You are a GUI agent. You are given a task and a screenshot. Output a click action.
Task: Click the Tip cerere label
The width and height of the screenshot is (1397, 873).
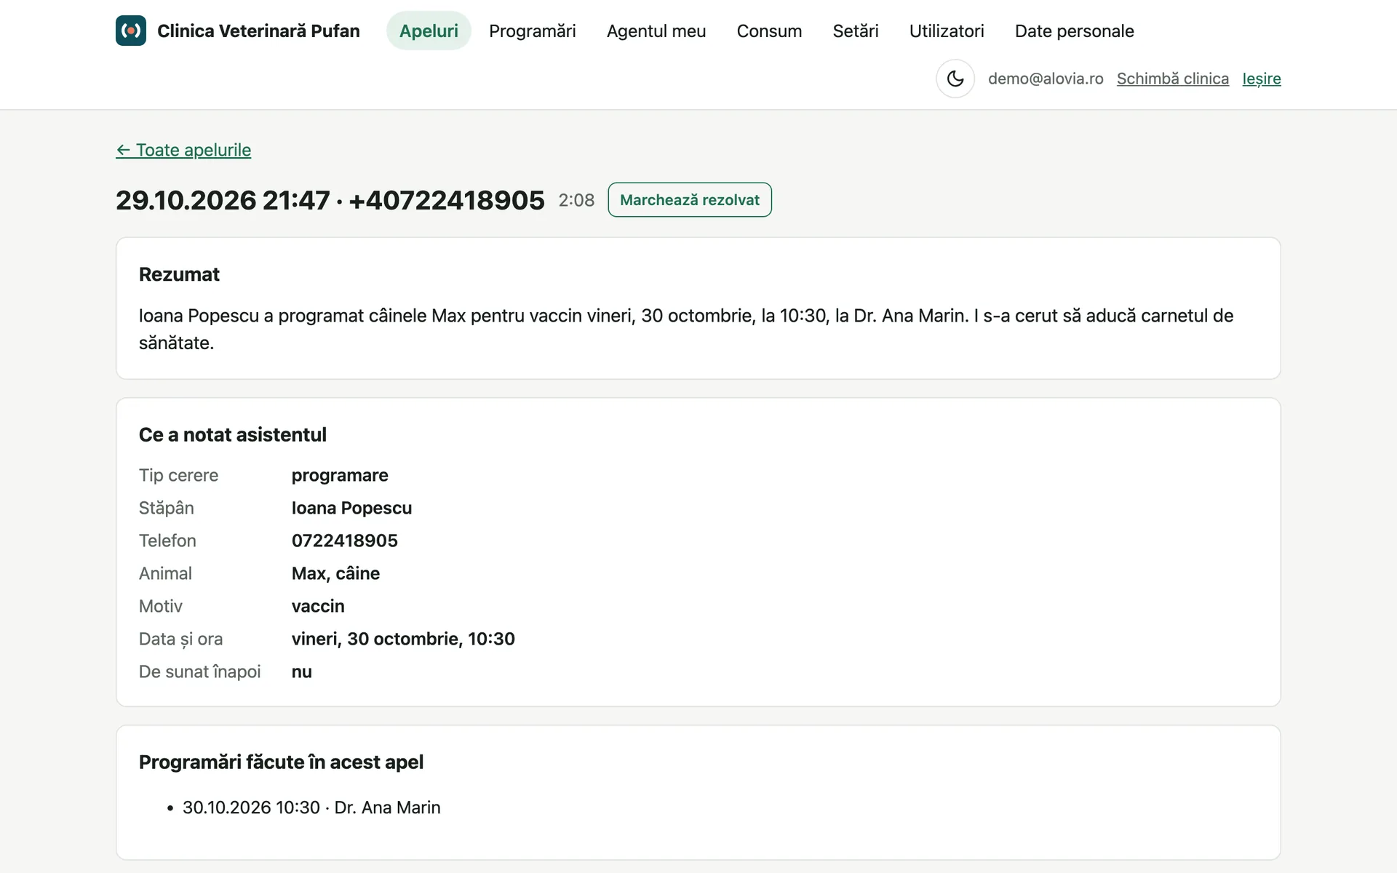click(x=179, y=475)
